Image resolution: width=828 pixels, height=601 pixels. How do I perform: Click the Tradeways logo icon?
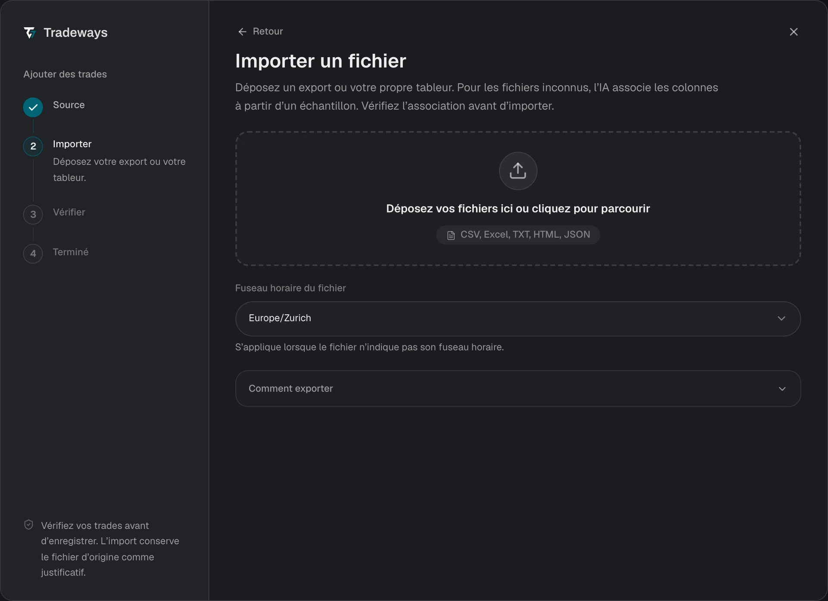click(30, 33)
